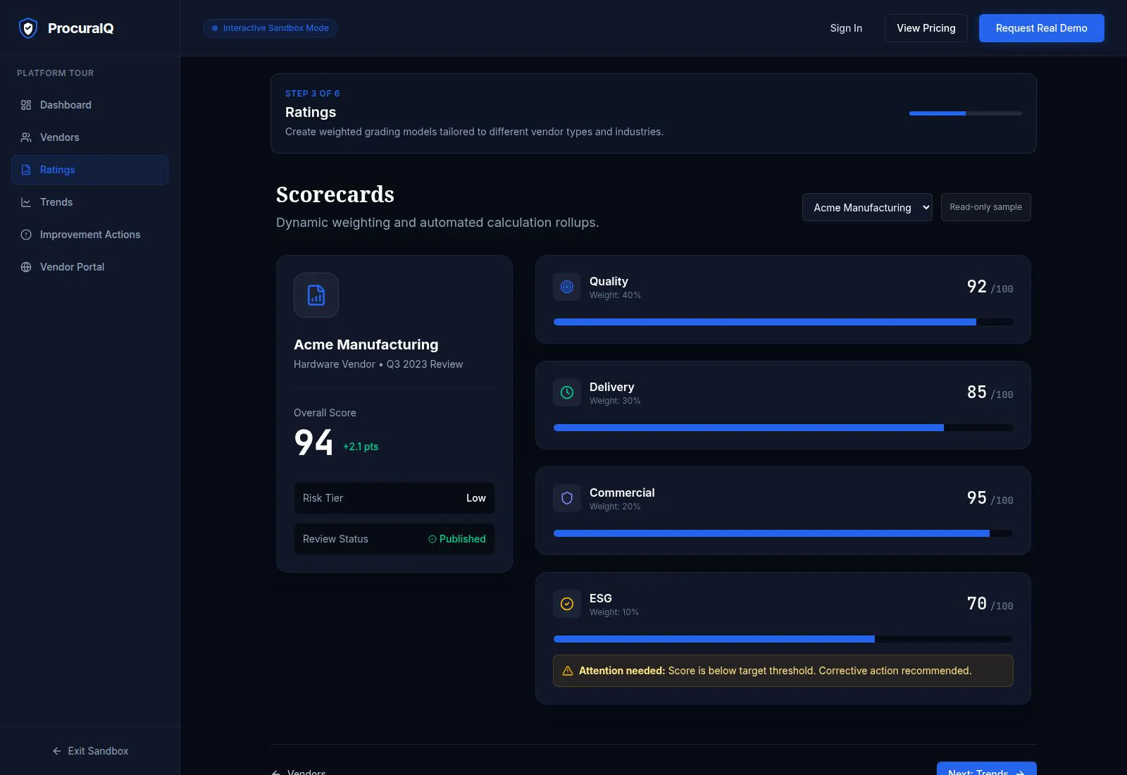The width and height of the screenshot is (1127, 775).
Task: Click the Scorecards heading
Action: [x=335, y=194]
